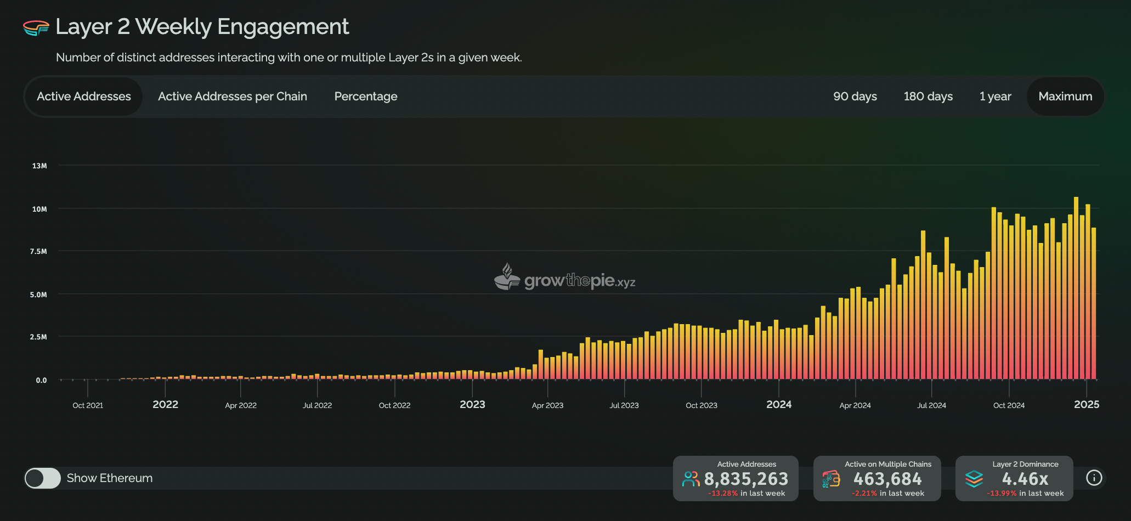
Task: Open the Maximum timeframe tab
Action: [1065, 96]
